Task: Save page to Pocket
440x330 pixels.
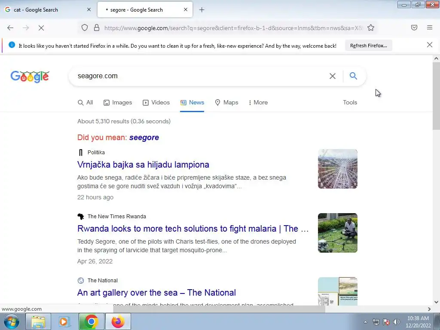Action: (x=414, y=27)
